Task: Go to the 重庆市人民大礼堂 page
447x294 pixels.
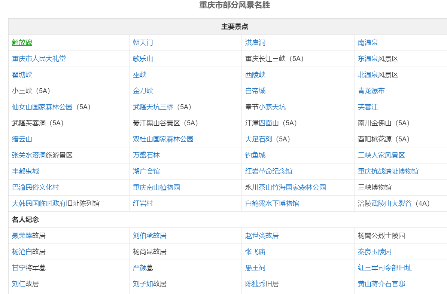Action: pos(39,59)
